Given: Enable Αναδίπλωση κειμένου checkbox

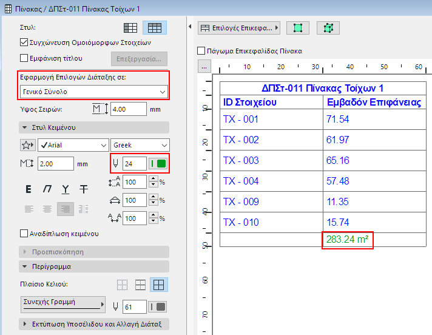Looking at the screenshot, I should pos(24,234).
